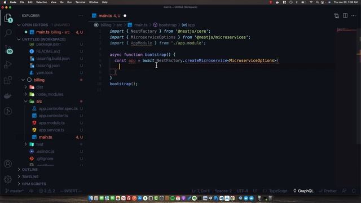Open the Docker view in the activity bar
This screenshot has height=203, width=361.
[x=8, y=95]
